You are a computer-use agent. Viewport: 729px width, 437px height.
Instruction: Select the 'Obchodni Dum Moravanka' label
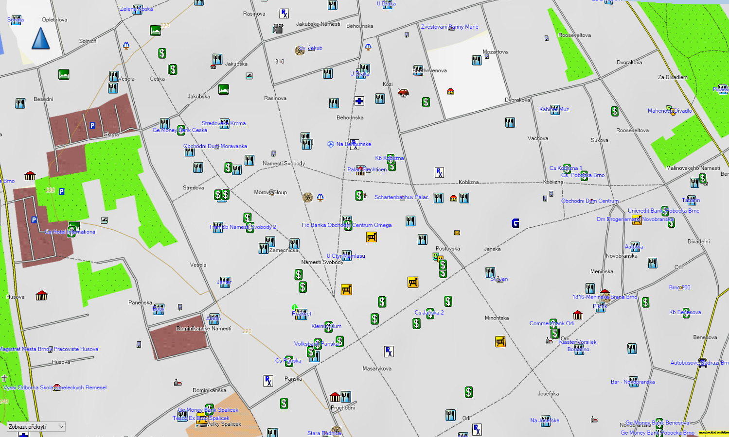215,146
